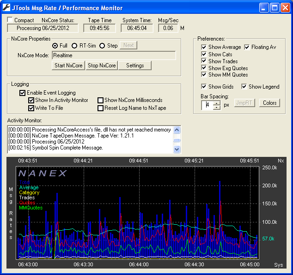Select log line 'NxCore TapeOpen Message'
The height and width of the screenshot is (275, 293).
(71, 136)
